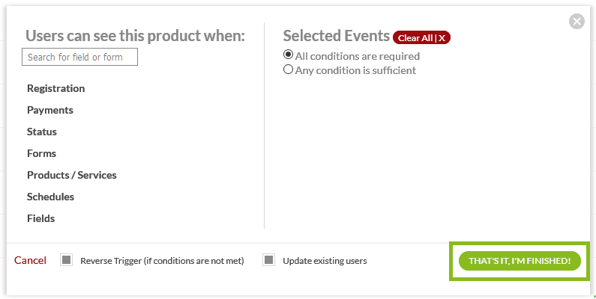The width and height of the screenshot is (596, 299).
Task: Click the That's It, I'm Finished button
Action: pos(520,261)
